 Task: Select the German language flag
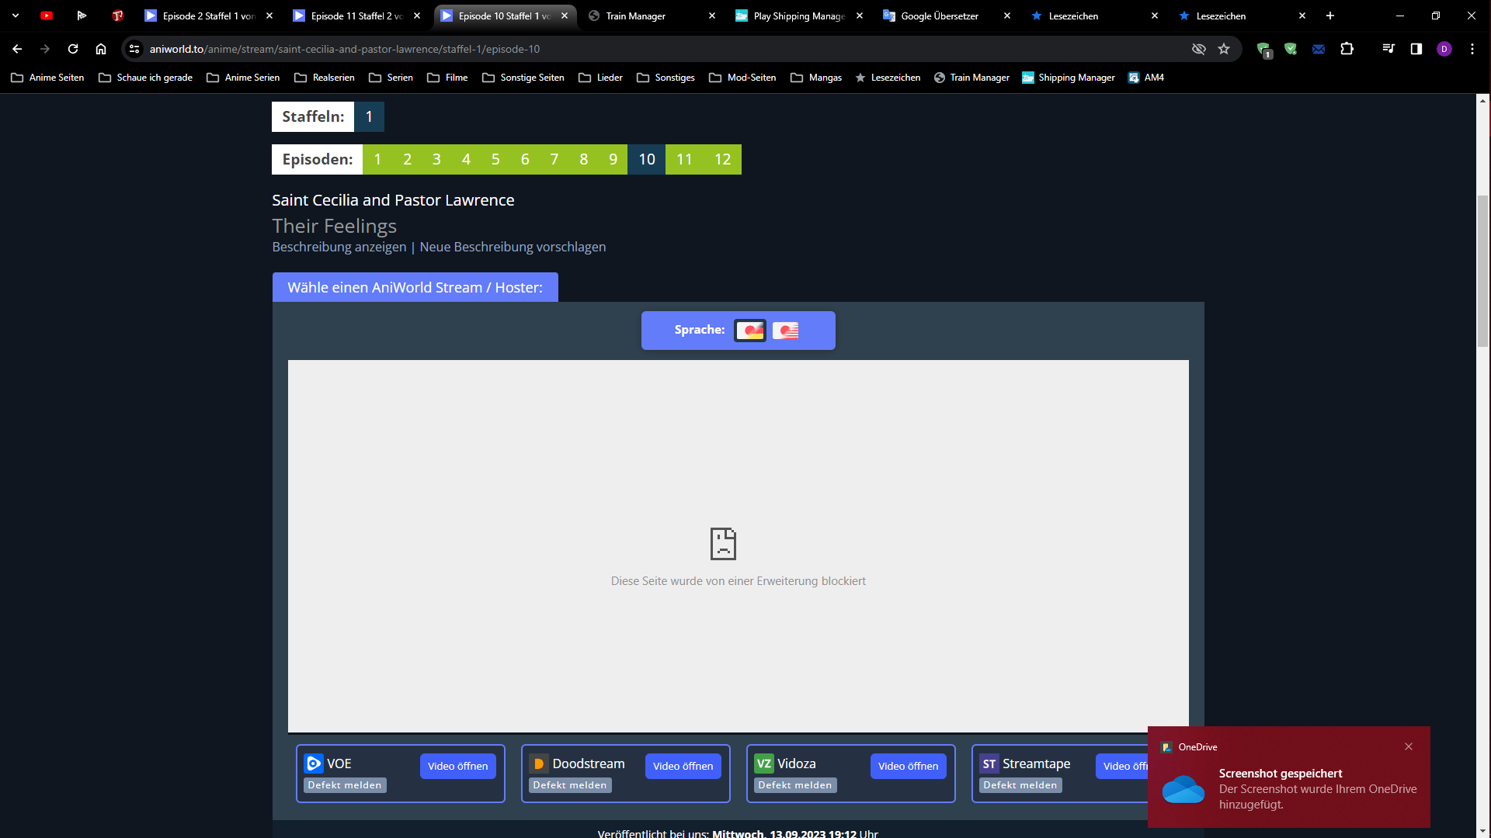tap(750, 331)
